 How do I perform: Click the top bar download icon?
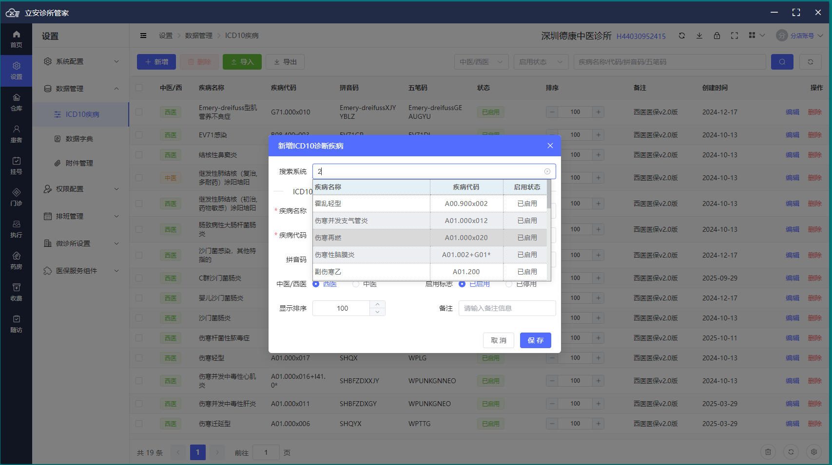[699, 36]
